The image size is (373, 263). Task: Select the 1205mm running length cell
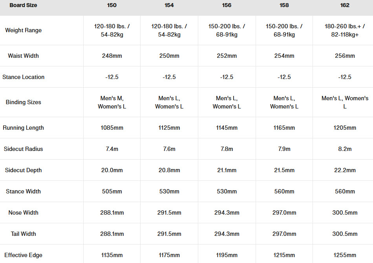point(345,128)
